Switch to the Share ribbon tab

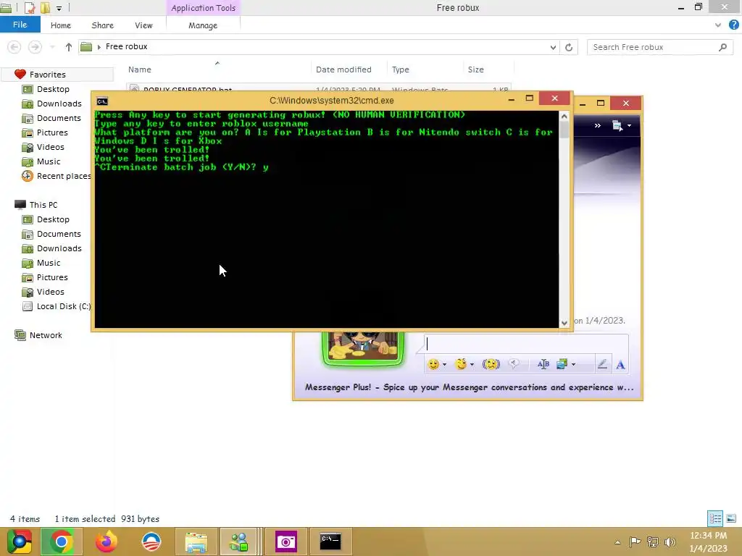pos(102,25)
